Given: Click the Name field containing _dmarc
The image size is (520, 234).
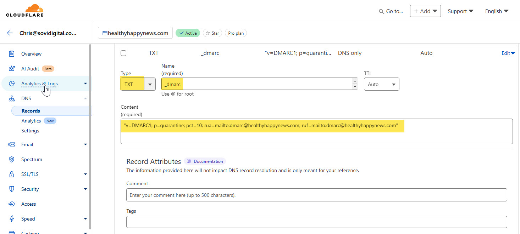Looking at the screenshot, I should click(260, 84).
